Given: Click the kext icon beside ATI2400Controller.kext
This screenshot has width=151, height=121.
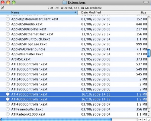Looking at the screenshot, I should (x=8, y=79).
